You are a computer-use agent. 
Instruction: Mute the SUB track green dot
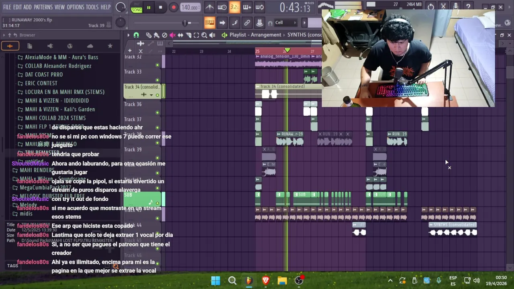[157, 204]
